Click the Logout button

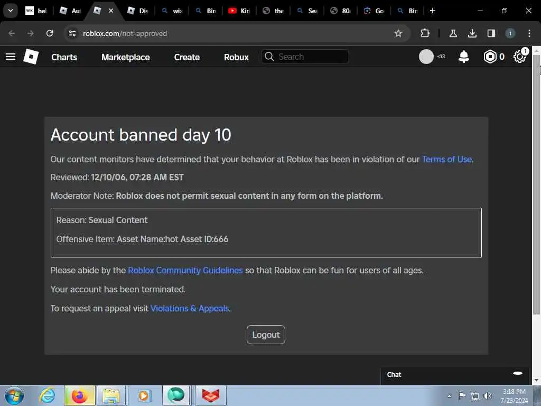(266, 335)
